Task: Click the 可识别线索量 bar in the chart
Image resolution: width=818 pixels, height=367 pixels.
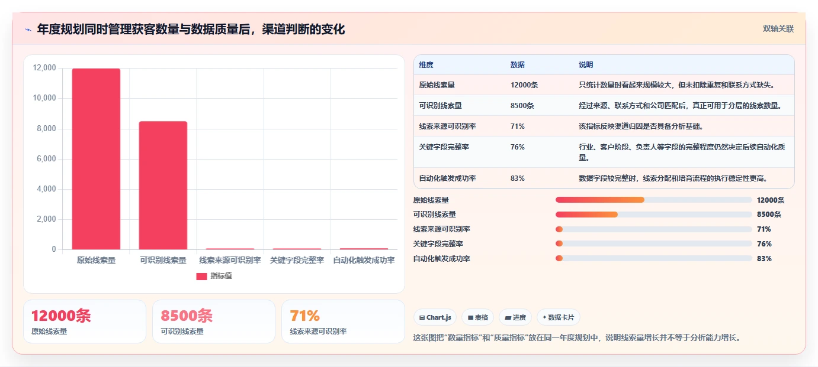Action: [x=163, y=185]
